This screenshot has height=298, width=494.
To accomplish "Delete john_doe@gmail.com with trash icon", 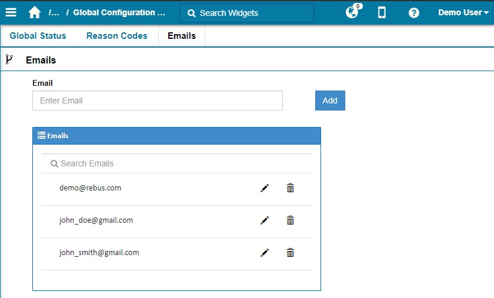I will tap(290, 220).
